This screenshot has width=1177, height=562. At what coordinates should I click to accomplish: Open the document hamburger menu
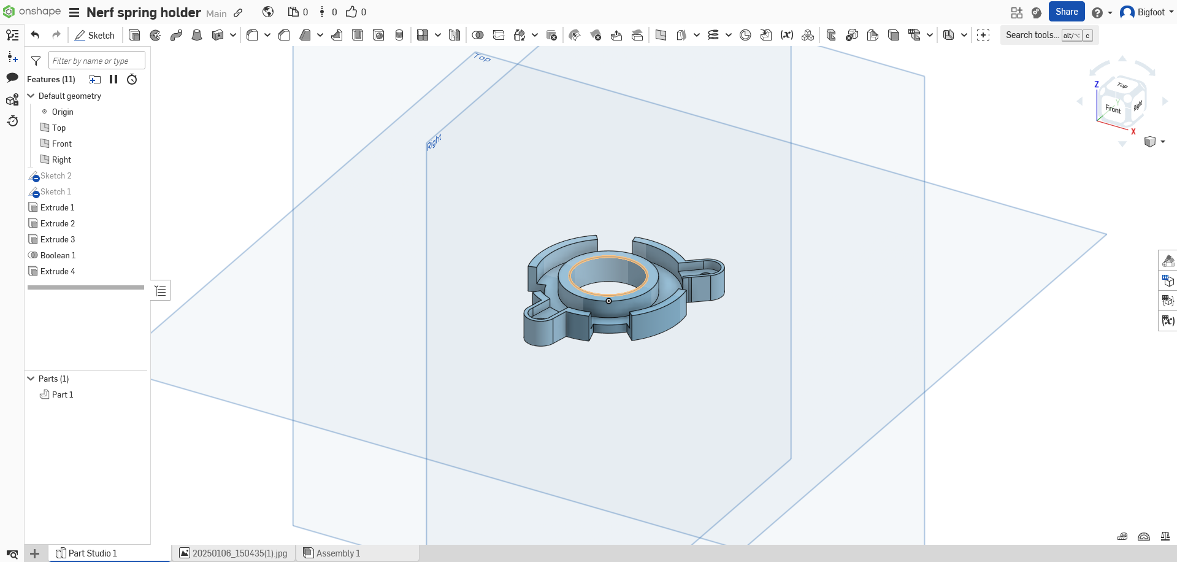tap(74, 13)
